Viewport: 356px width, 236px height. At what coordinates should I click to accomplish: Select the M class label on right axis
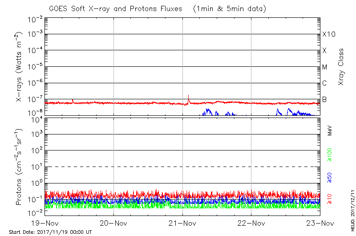coord(325,67)
